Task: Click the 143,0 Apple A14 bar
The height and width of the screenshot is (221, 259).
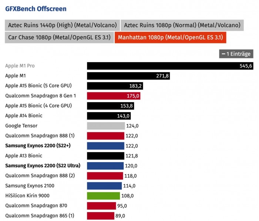Action: click(109, 116)
